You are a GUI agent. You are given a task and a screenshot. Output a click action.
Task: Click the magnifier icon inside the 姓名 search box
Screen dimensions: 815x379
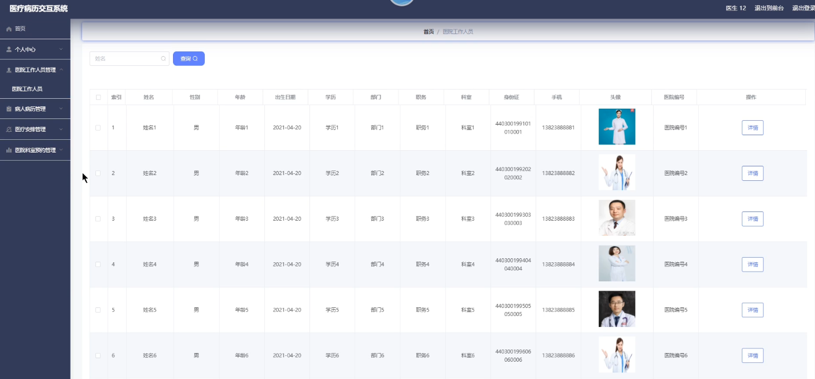(163, 58)
